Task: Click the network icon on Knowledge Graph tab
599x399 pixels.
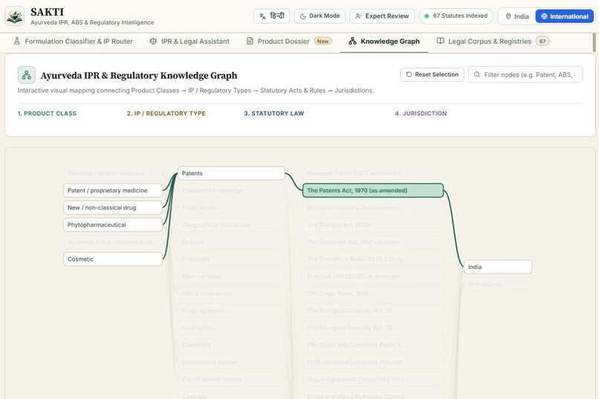Action: coord(352,41)
